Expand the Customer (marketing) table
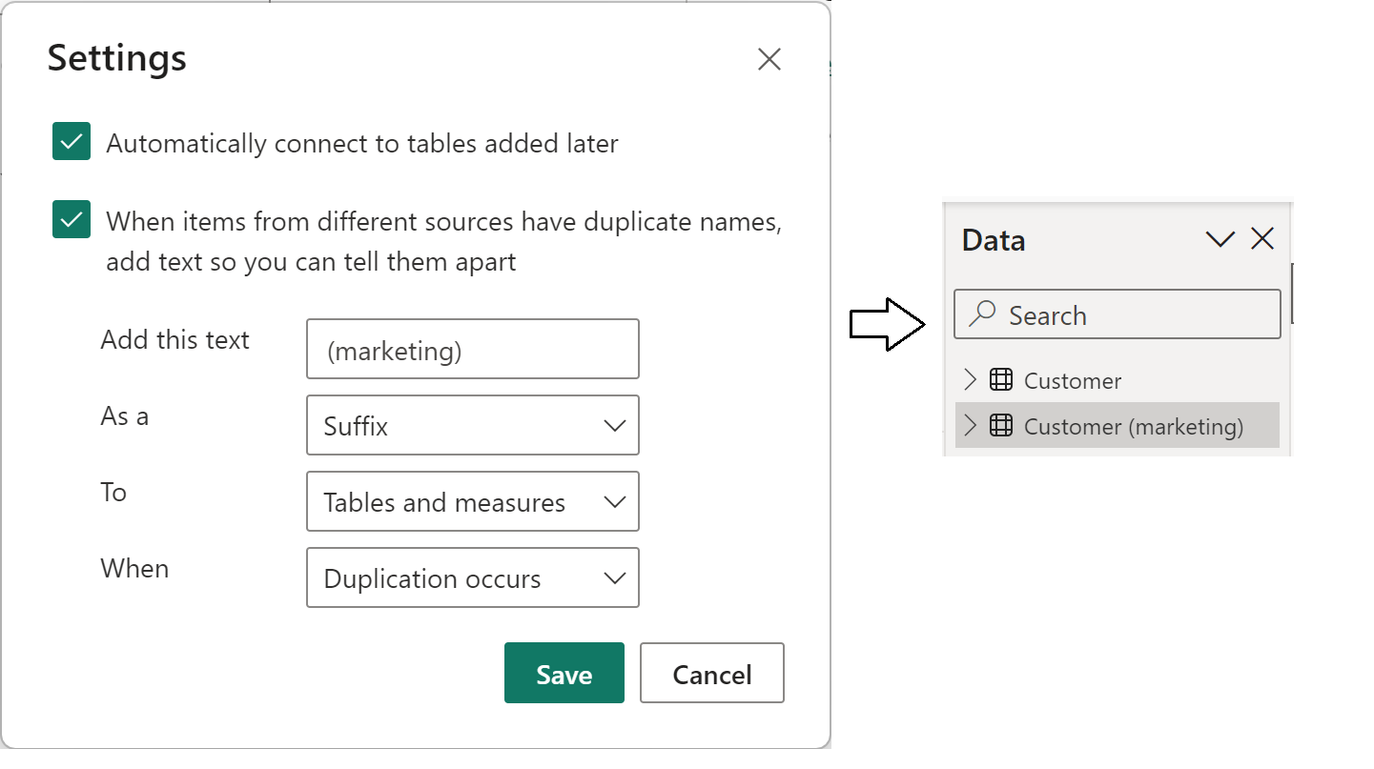1374x769 pixels. point(971,426)
